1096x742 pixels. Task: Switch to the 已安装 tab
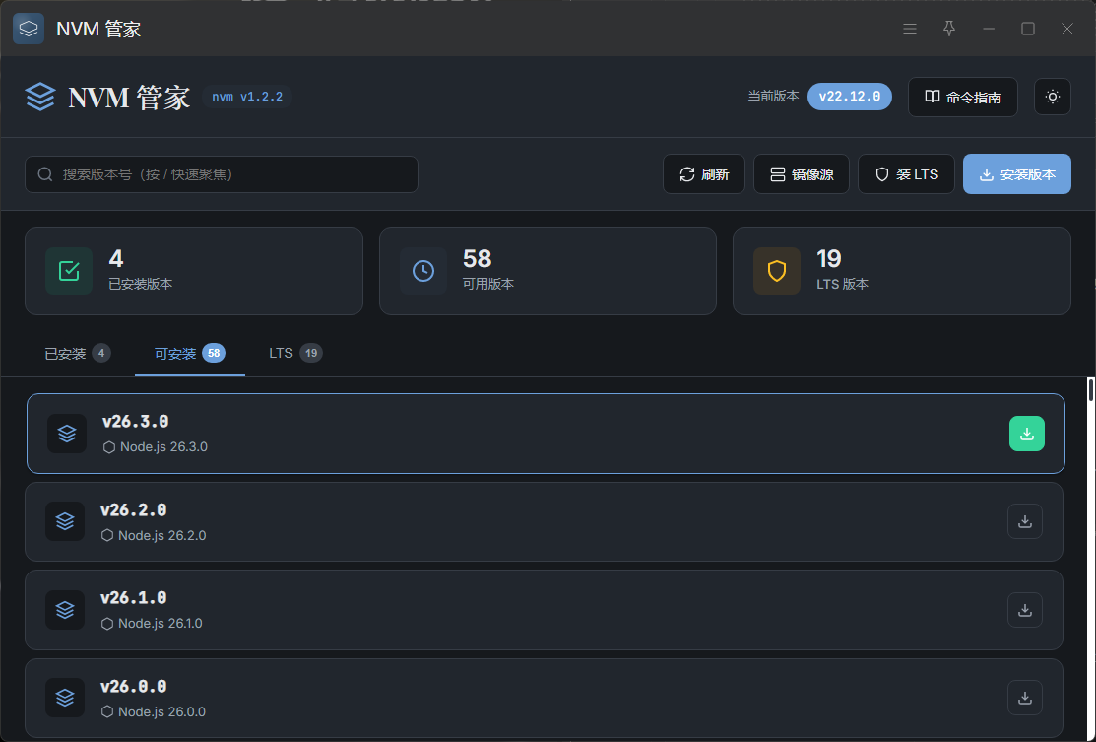coord(78,353)
